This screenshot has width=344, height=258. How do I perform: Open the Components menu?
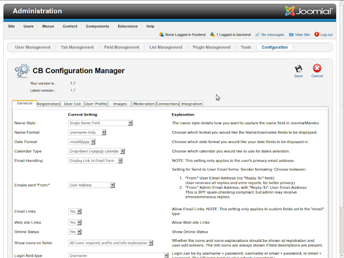pyautogui.click(x=97, y=26)
